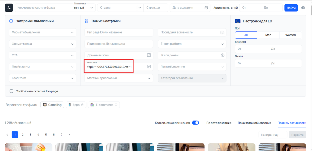Click the function icon in В ссылке field

[149, 67]
